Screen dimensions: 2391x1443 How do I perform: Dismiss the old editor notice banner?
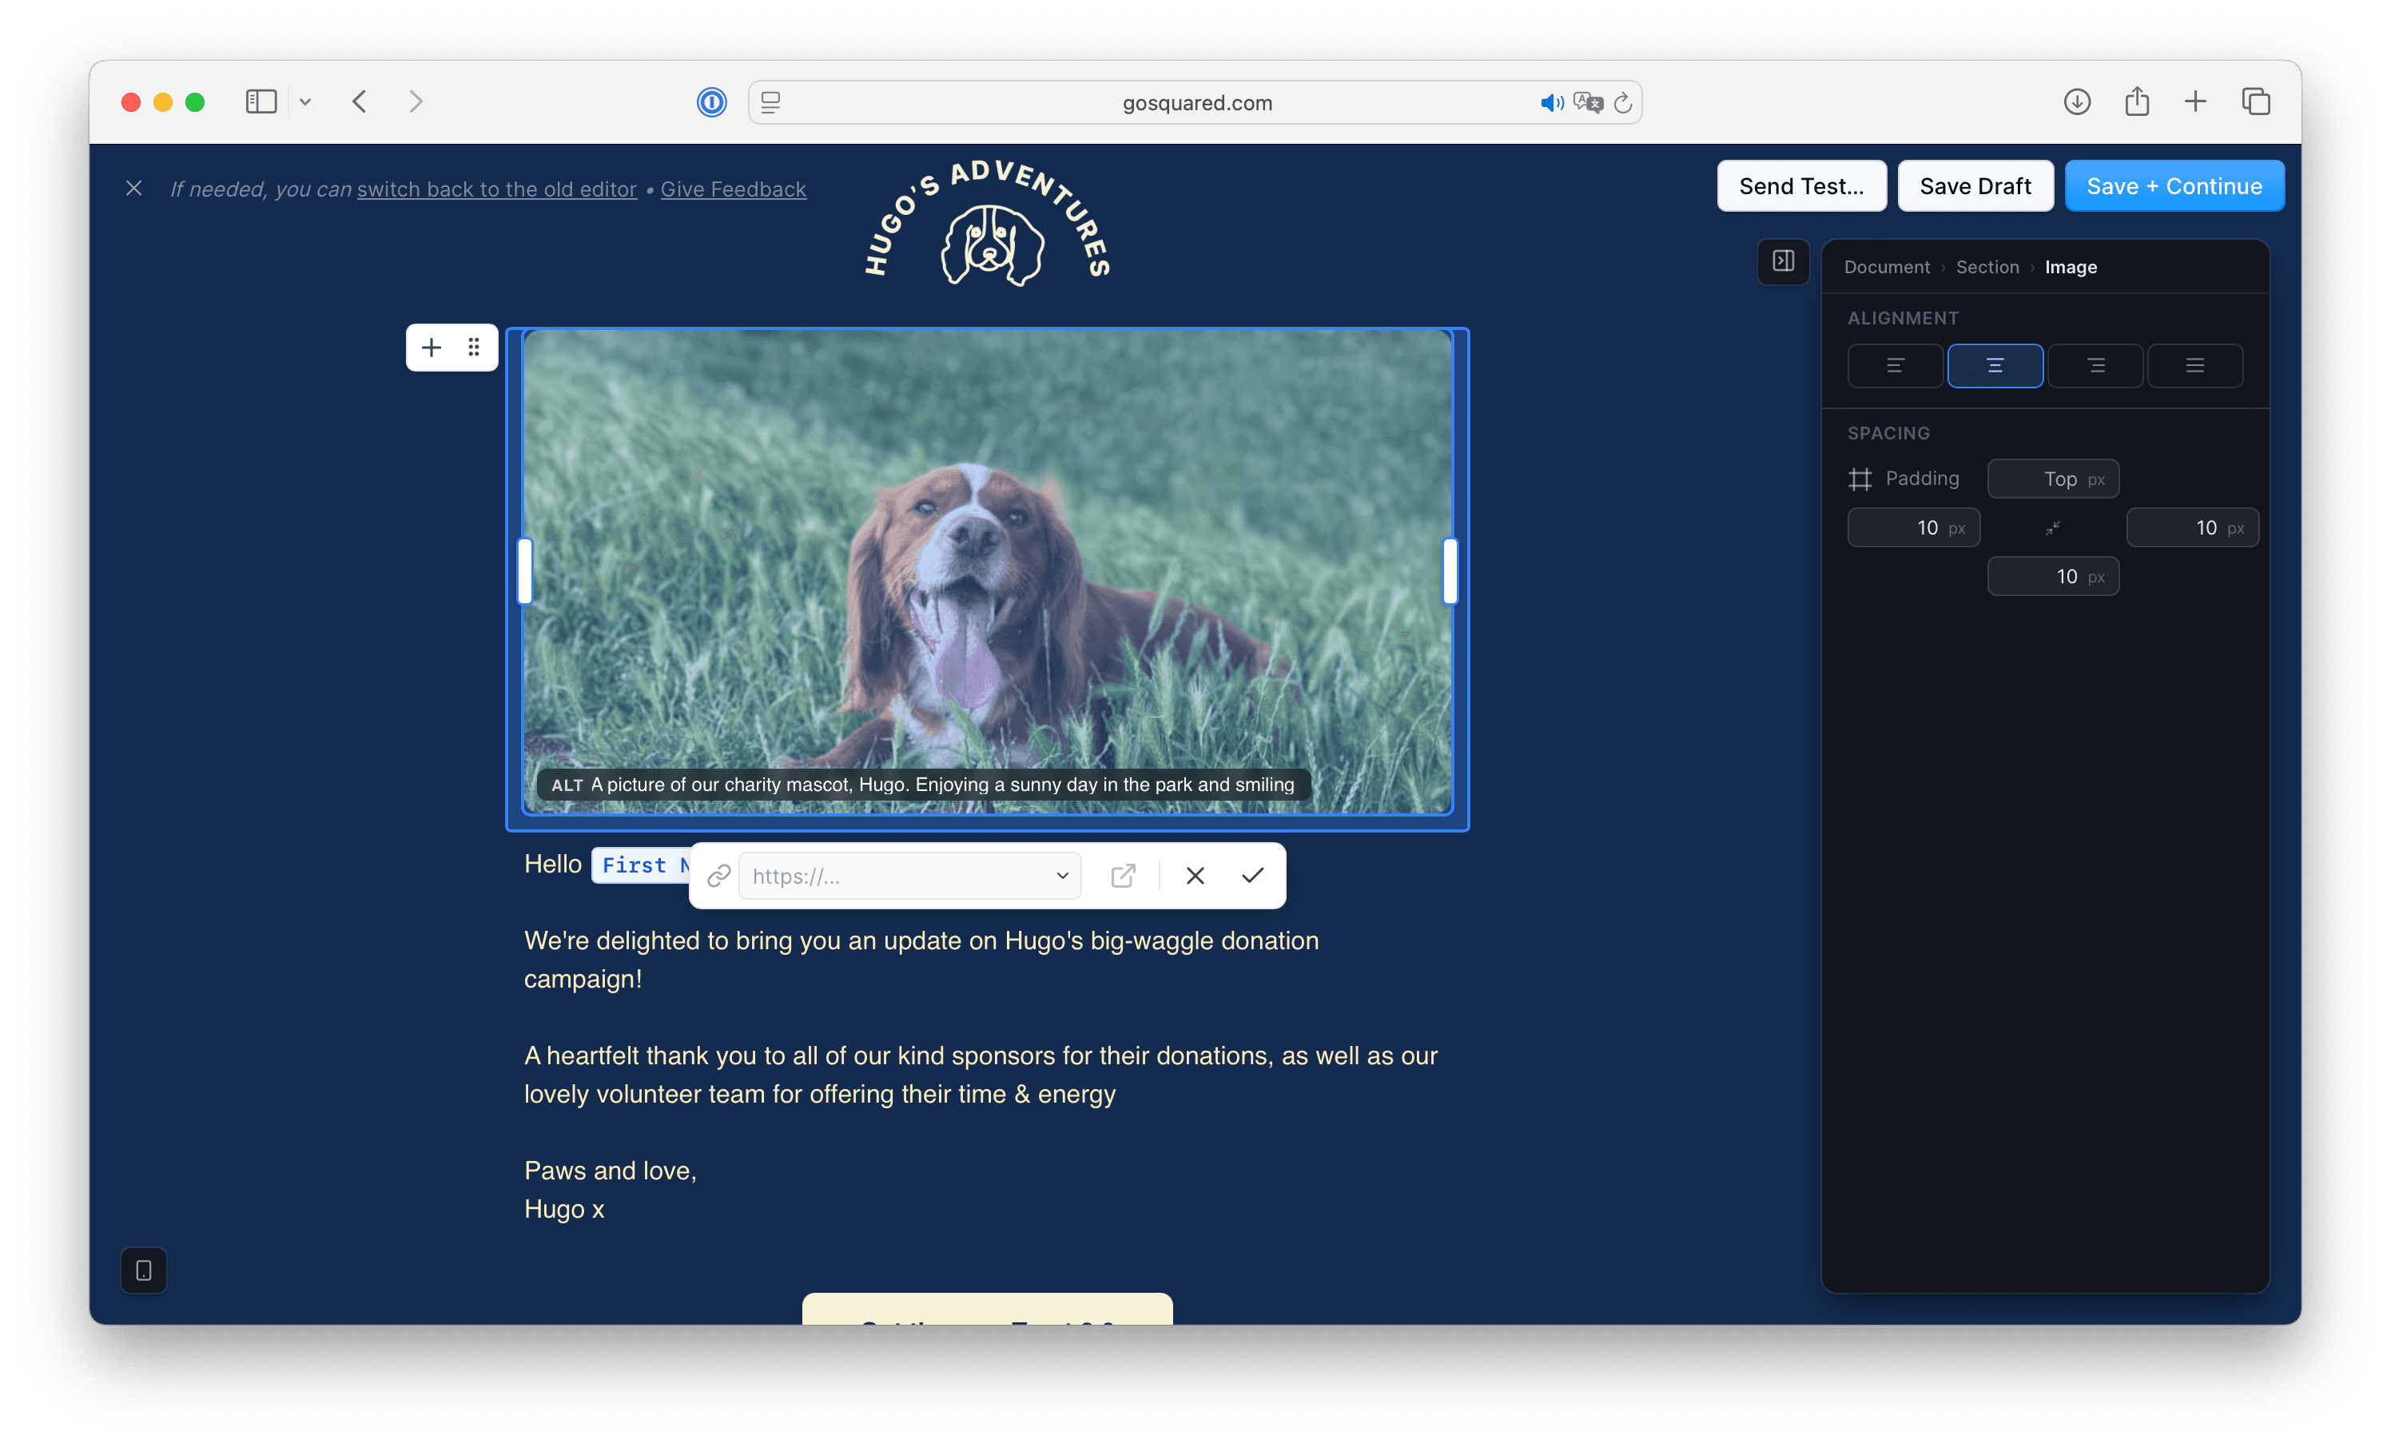point(134,189)
